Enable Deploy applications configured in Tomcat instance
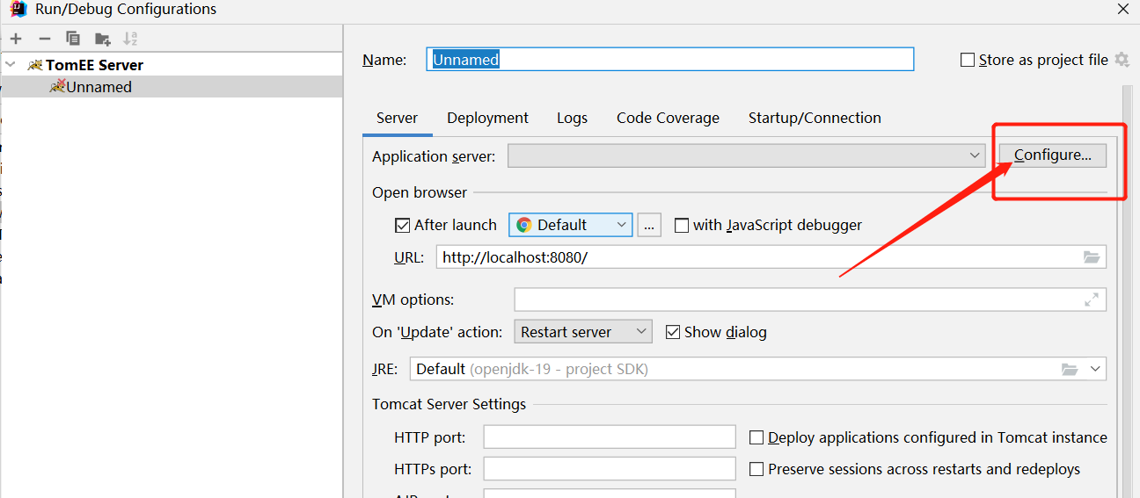Screen dimensions: 1140x498 click(756, 437)
